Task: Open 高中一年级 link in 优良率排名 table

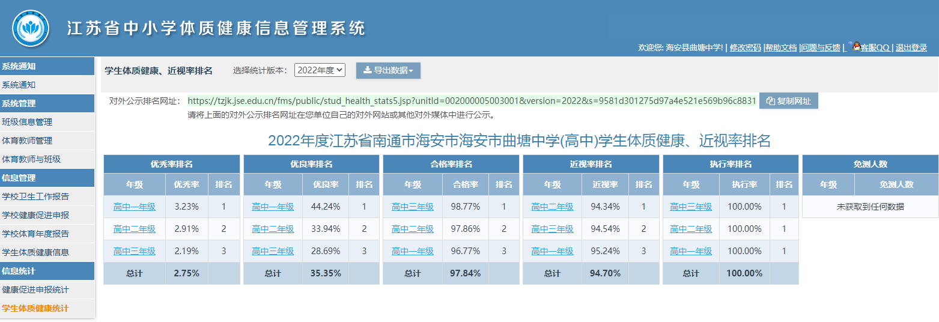Action: pyautogui.click(x=273, y=207)
